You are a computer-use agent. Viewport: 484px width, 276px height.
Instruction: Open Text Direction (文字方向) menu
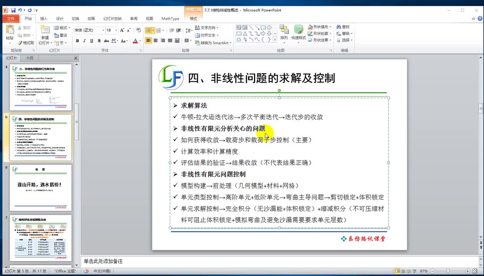pyautogui.click(x=207, y=28)
